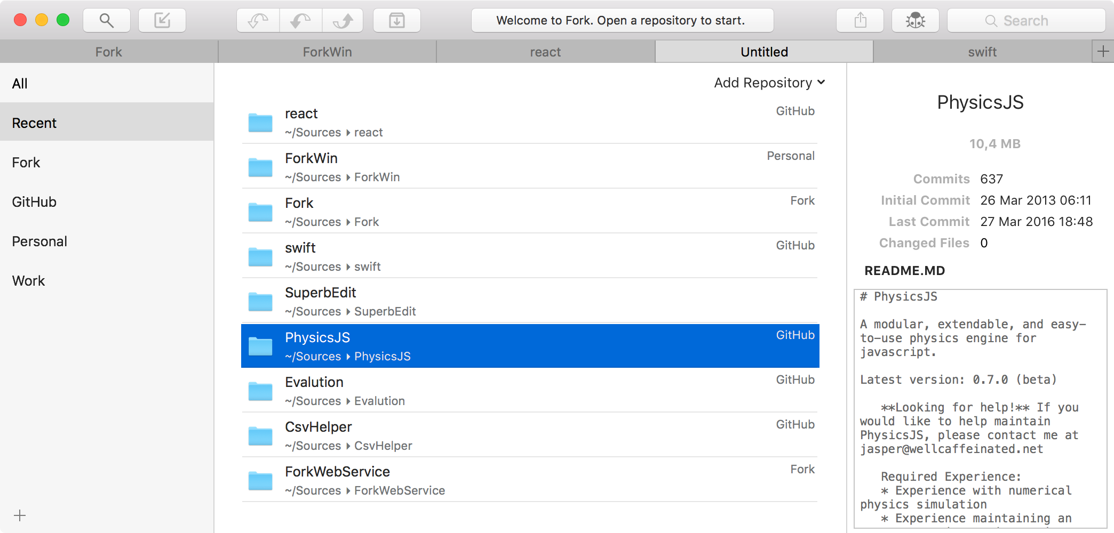This screenshot has width=1114, height=533.
Task: Add a new tab with plus icon
Action: pos(1103,52)
